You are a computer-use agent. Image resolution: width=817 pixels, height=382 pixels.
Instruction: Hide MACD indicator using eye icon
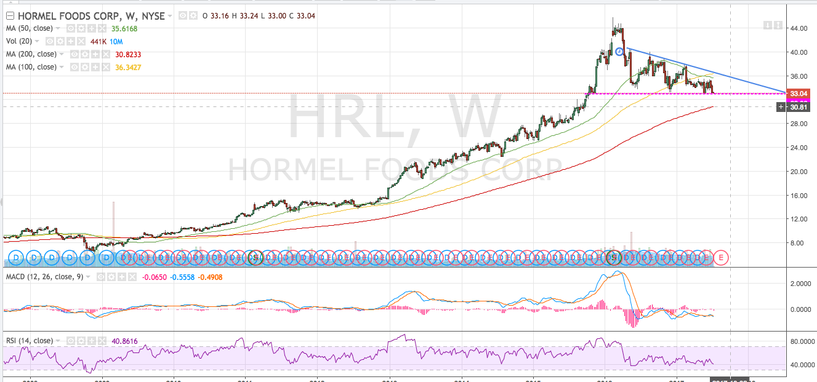(101, 277)
